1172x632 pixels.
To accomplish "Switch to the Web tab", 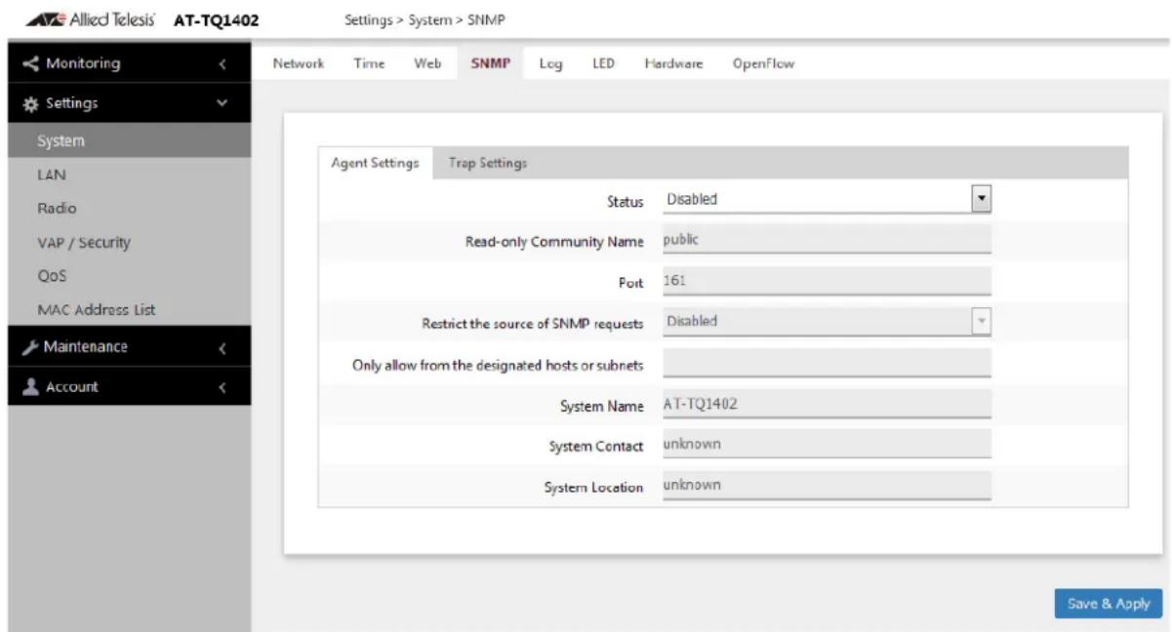I will click(x=427, y=63).
